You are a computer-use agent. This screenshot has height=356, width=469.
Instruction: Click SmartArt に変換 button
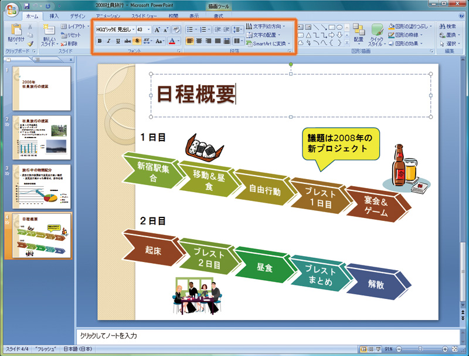point(268,43)
